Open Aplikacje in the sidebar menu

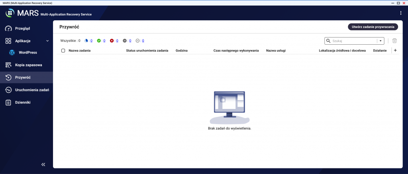click(23, 41)
